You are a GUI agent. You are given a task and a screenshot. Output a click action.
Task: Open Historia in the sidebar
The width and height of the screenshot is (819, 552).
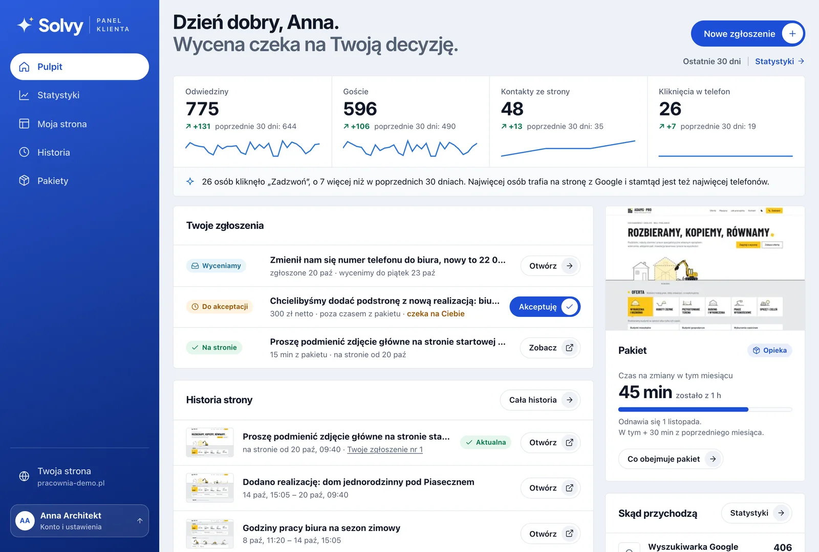tap(79, 152)
